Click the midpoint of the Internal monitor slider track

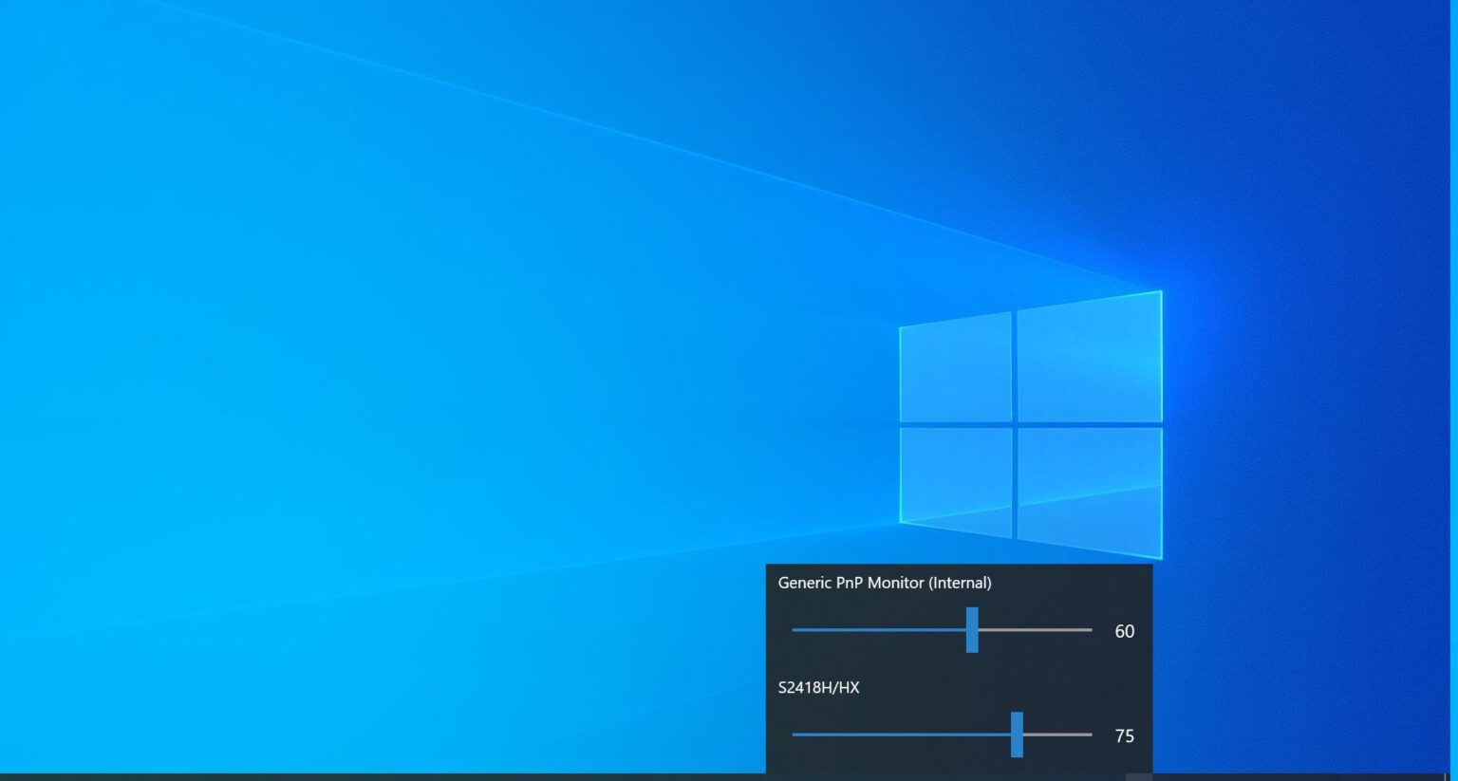click(941, 630)
